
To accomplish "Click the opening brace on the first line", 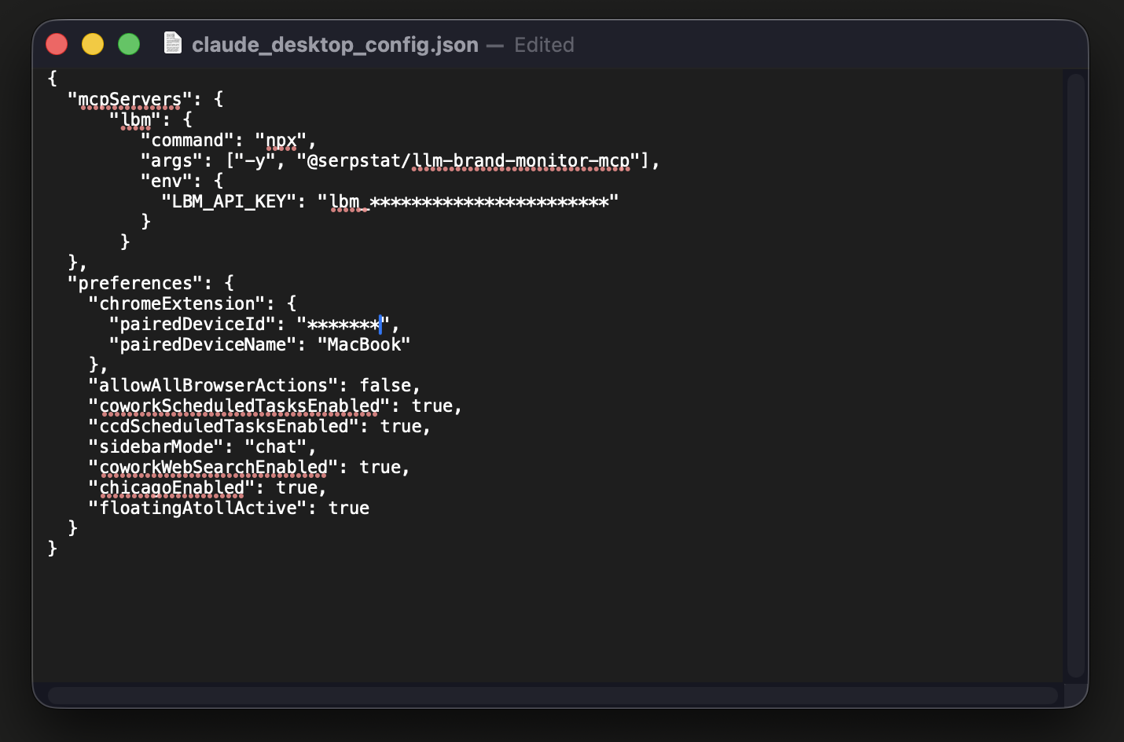I will click(52, 78).
